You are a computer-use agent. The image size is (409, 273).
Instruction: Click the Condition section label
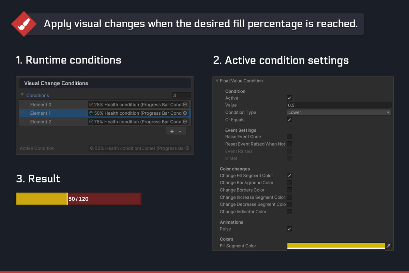235,91
